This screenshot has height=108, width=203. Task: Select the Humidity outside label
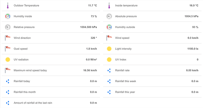125,27
